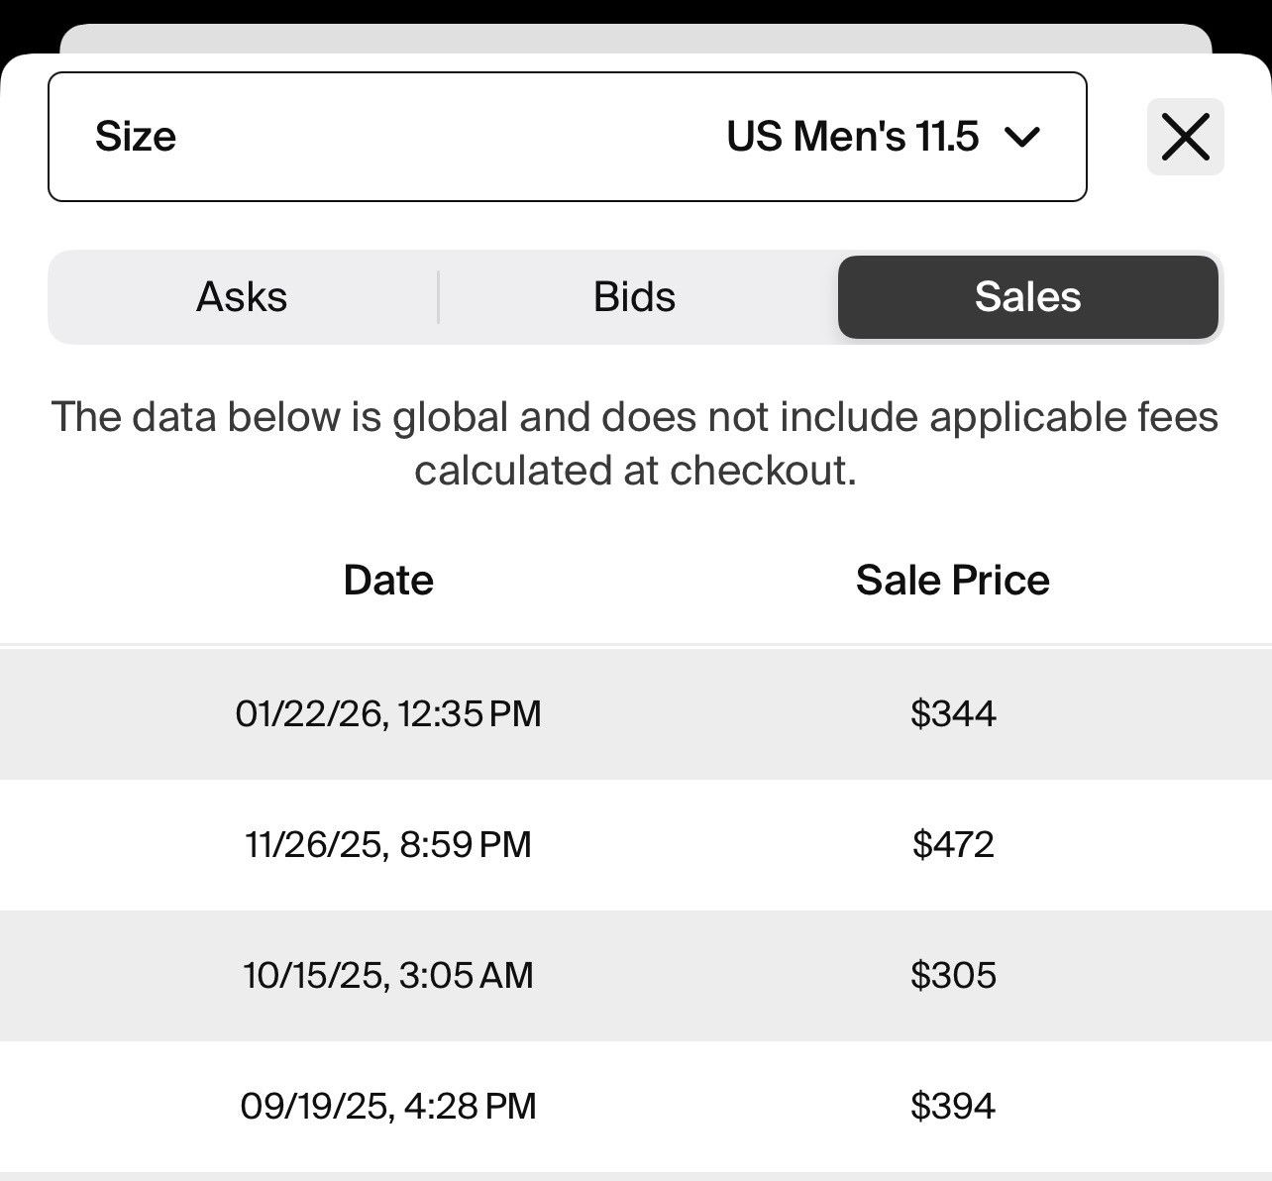Image resolution: width=1272 pixels, height=1181 pixels.
Task: Close the sales history panel
Action: tap(1186, 137)
